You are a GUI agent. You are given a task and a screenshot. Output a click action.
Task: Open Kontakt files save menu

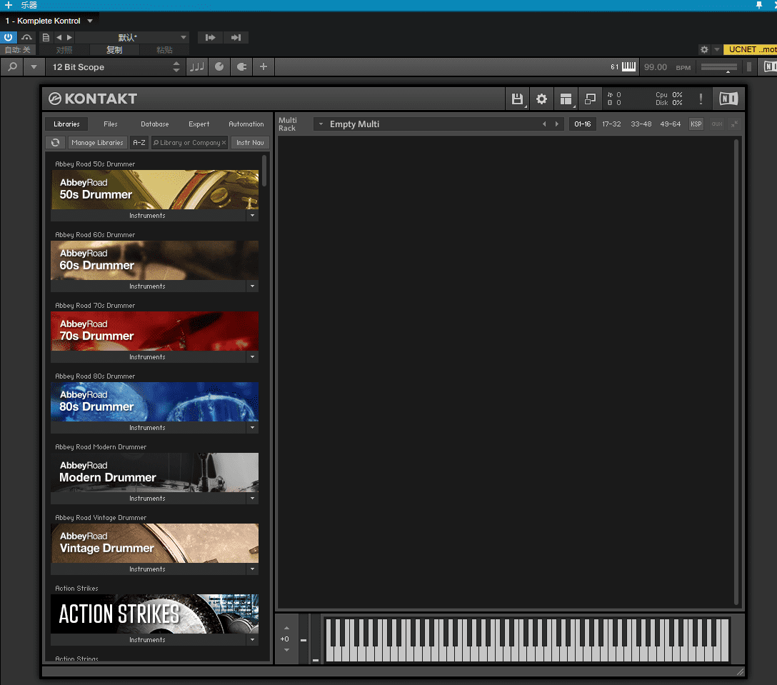[x=517, y=99]
